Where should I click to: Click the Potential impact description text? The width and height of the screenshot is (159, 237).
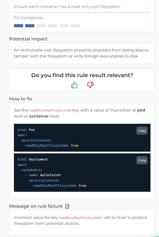coord(81,53)
